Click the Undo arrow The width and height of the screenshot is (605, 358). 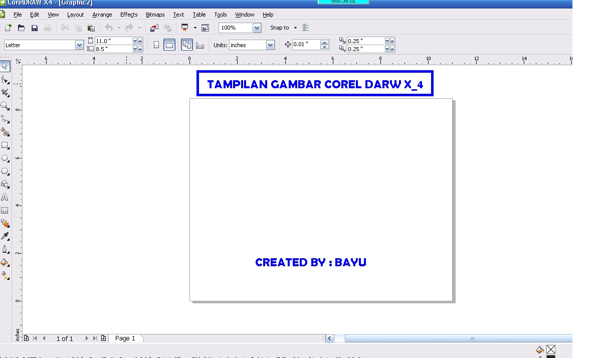click(x=109, y=28)
